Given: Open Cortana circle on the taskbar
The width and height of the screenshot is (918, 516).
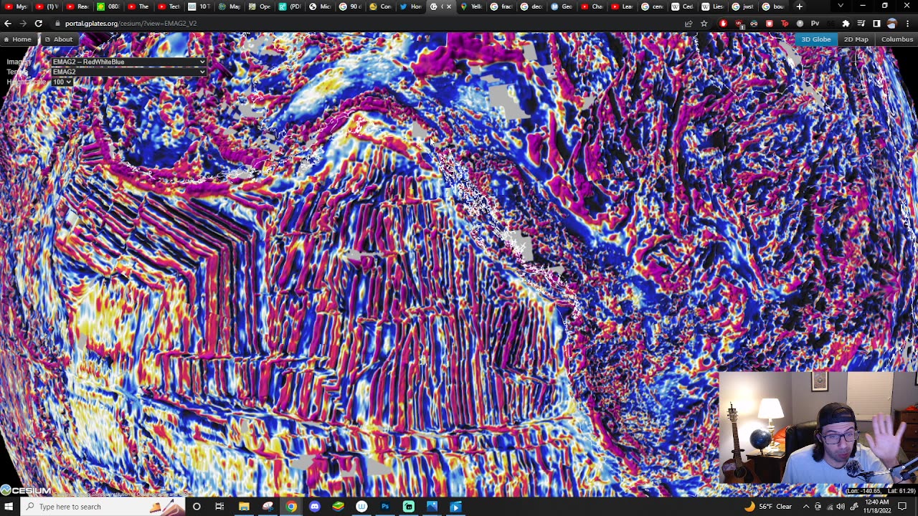Looking at the screenshot, I should [197, 507].
